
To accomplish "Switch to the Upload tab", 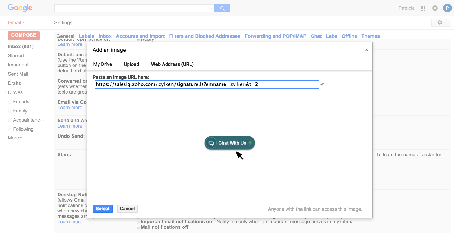I will [131, 64].
